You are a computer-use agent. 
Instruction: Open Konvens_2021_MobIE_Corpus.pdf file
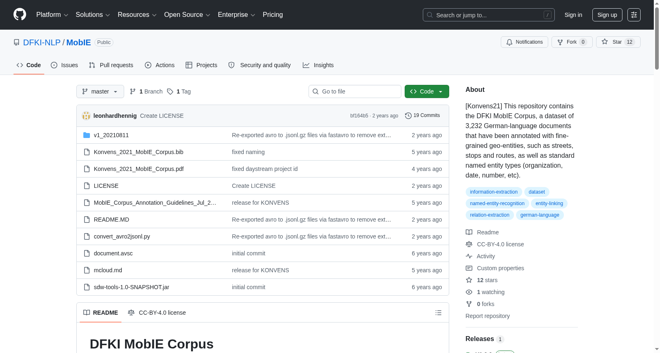tap(139, 169)
